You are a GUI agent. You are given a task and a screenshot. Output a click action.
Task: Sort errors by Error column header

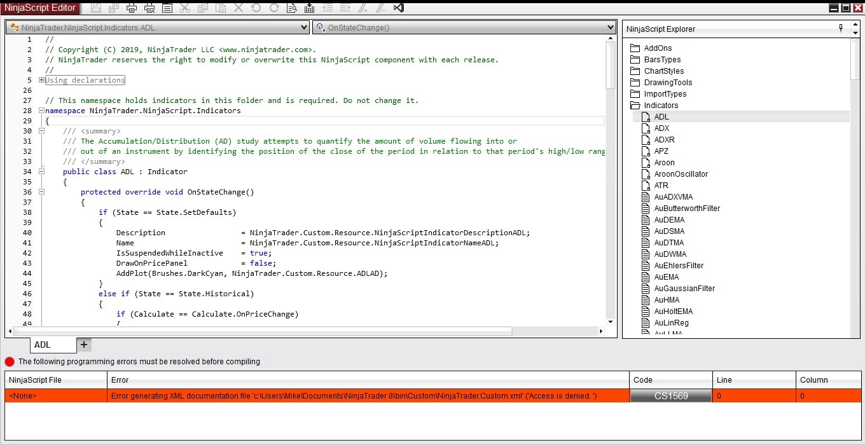point(368,380)
